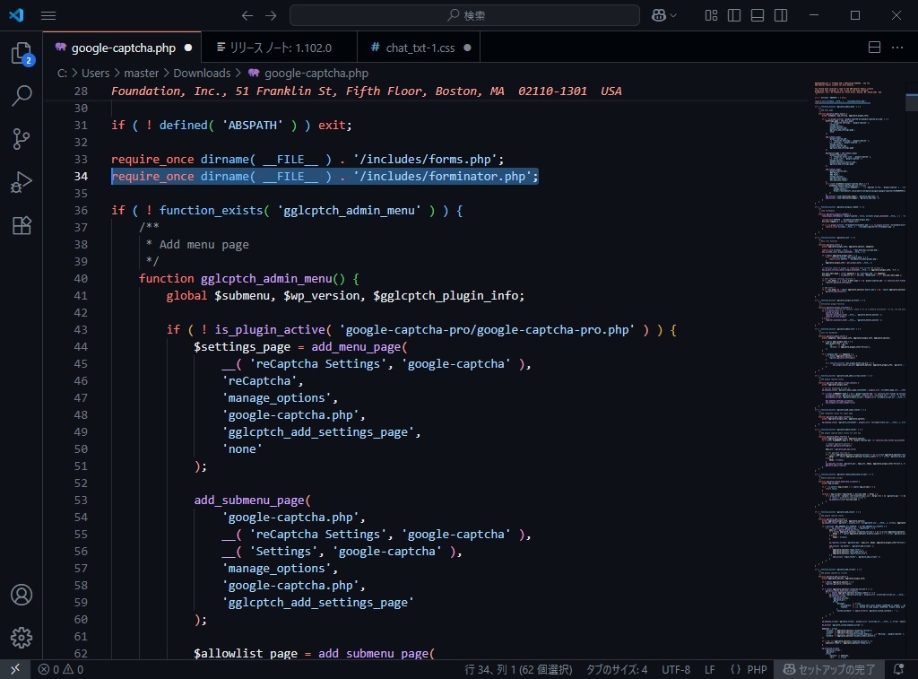Open the google-captcha.php breadcrumb segment
Screen dimensions: 918x679
click(316, 74)
